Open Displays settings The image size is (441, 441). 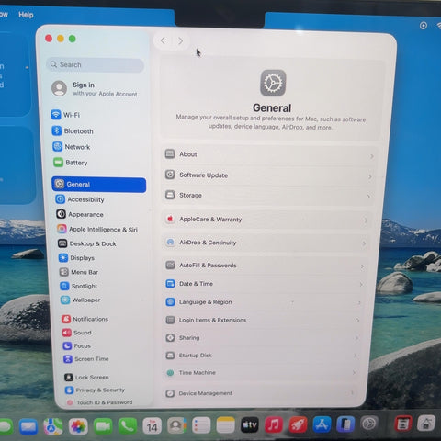[76, 258]
